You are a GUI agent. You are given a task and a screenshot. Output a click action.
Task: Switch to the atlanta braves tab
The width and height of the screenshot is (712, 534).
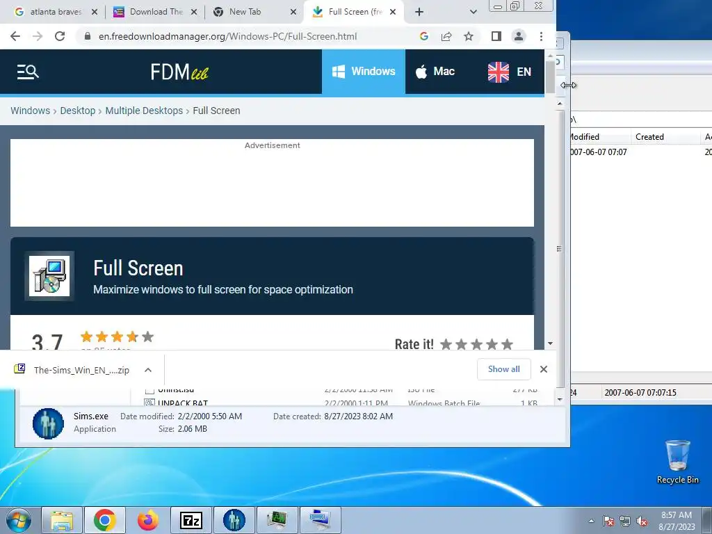click(56, 12)
